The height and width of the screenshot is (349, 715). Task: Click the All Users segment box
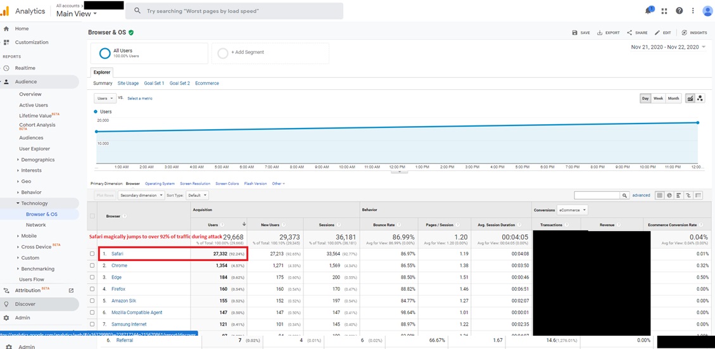(x=149, y=53)
